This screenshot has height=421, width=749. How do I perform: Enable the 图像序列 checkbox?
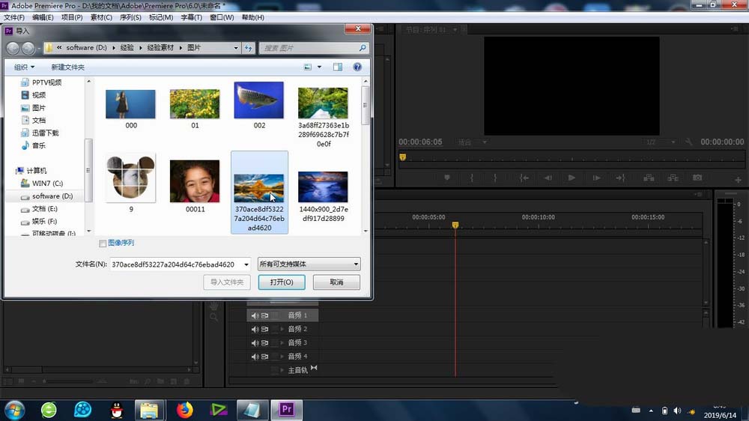102,243
